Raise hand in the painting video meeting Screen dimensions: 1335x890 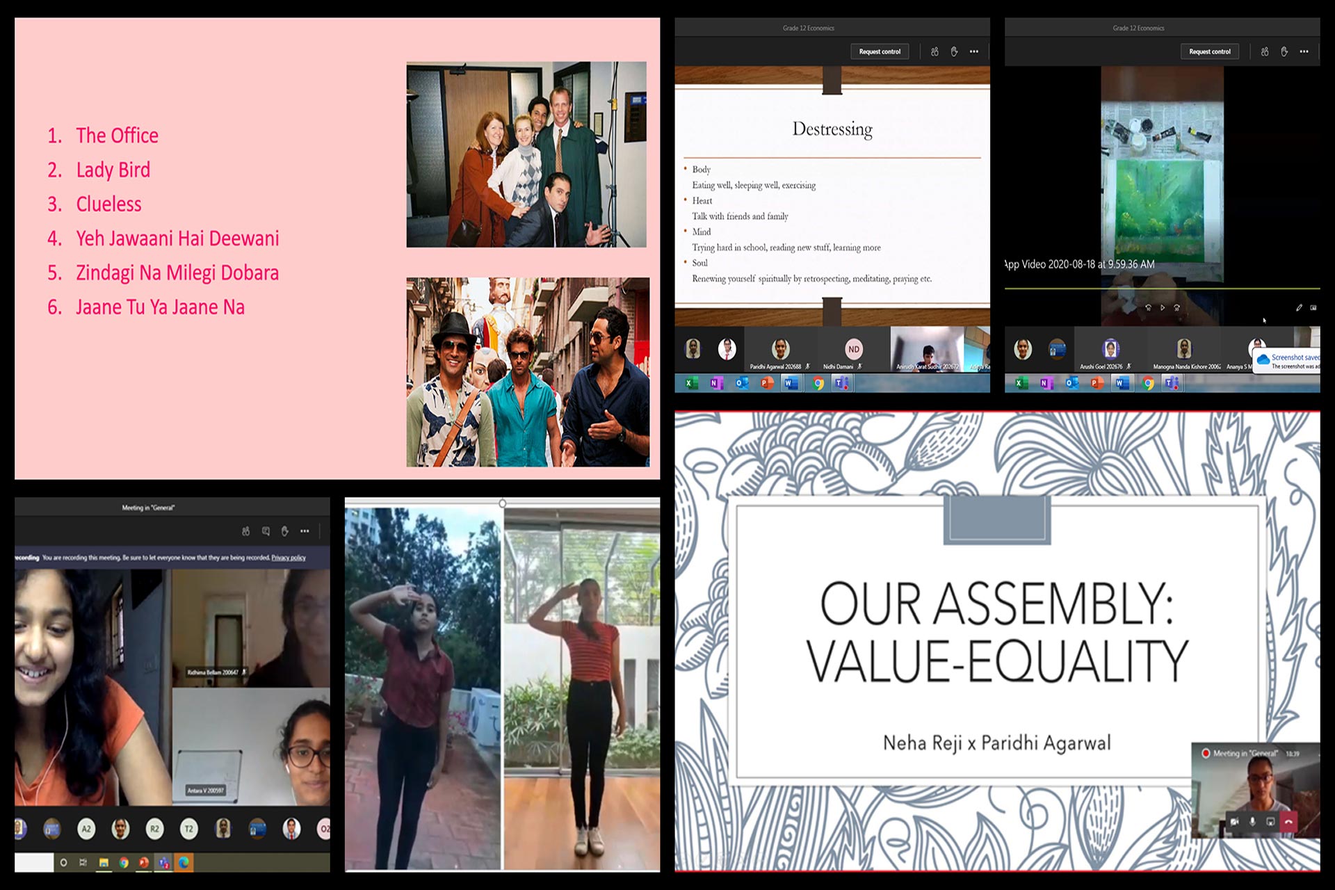click(1284, 51)
